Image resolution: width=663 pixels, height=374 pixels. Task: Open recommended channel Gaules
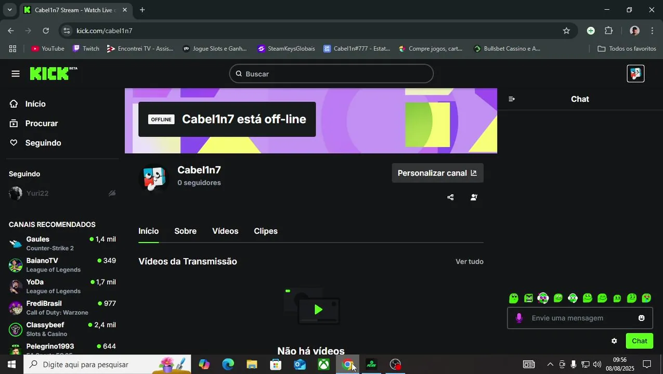tap(62, 243)
